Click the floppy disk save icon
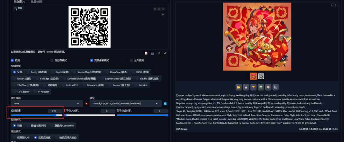The height and width of the screenshot is (142, 344). click(246, 87)
